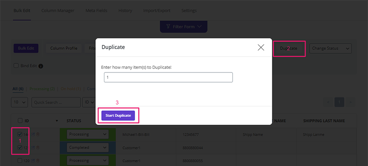Viewport: 368px width, 166px height.
Task: Uncheck the checkbox for order 121
Action: [x=20, y=147]
